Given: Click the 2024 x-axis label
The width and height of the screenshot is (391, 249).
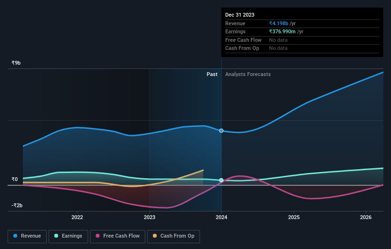Looking at the screenshot, I should click(221, 217).
